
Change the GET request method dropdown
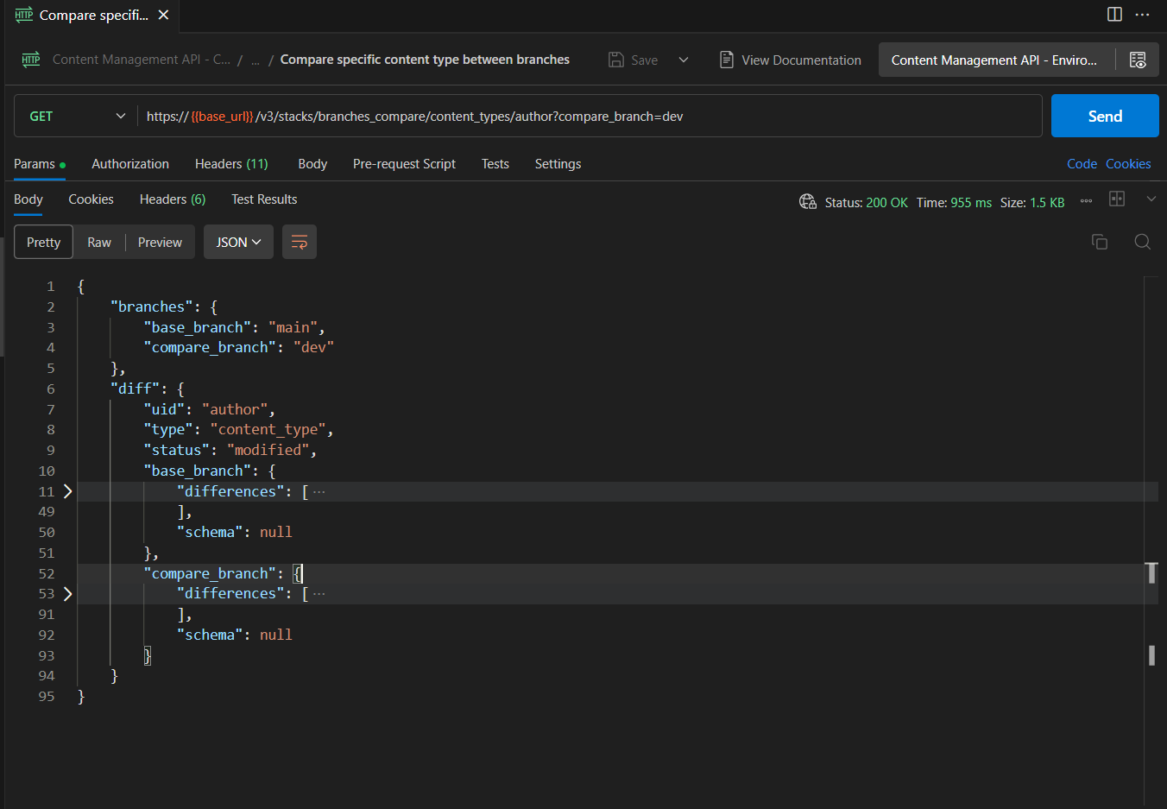coord(76,116)
